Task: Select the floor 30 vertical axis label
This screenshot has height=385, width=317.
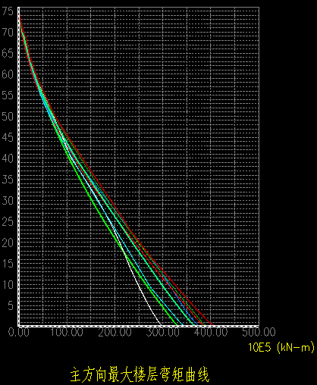Action: coord(8,201)
